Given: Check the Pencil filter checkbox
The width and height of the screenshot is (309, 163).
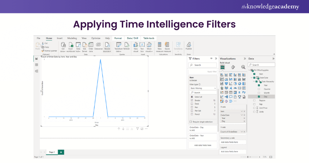Looking at the screenshot, I should click(x=192, y=114).
